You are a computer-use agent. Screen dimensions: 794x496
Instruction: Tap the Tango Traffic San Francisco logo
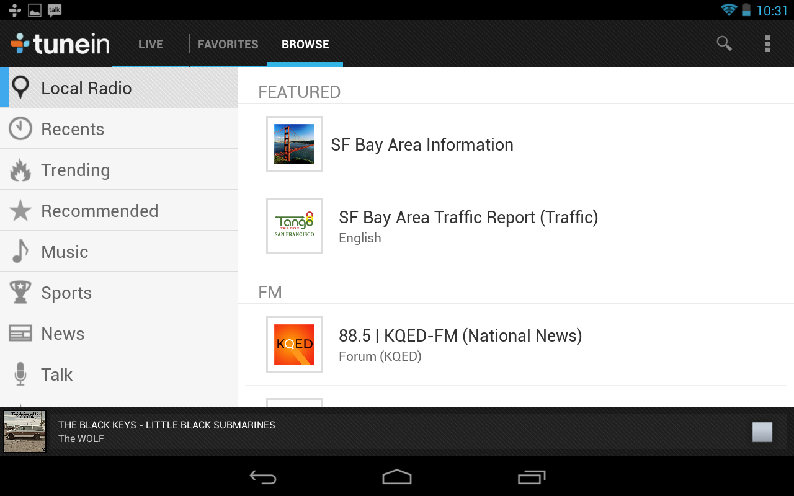[x=294, y=226]
